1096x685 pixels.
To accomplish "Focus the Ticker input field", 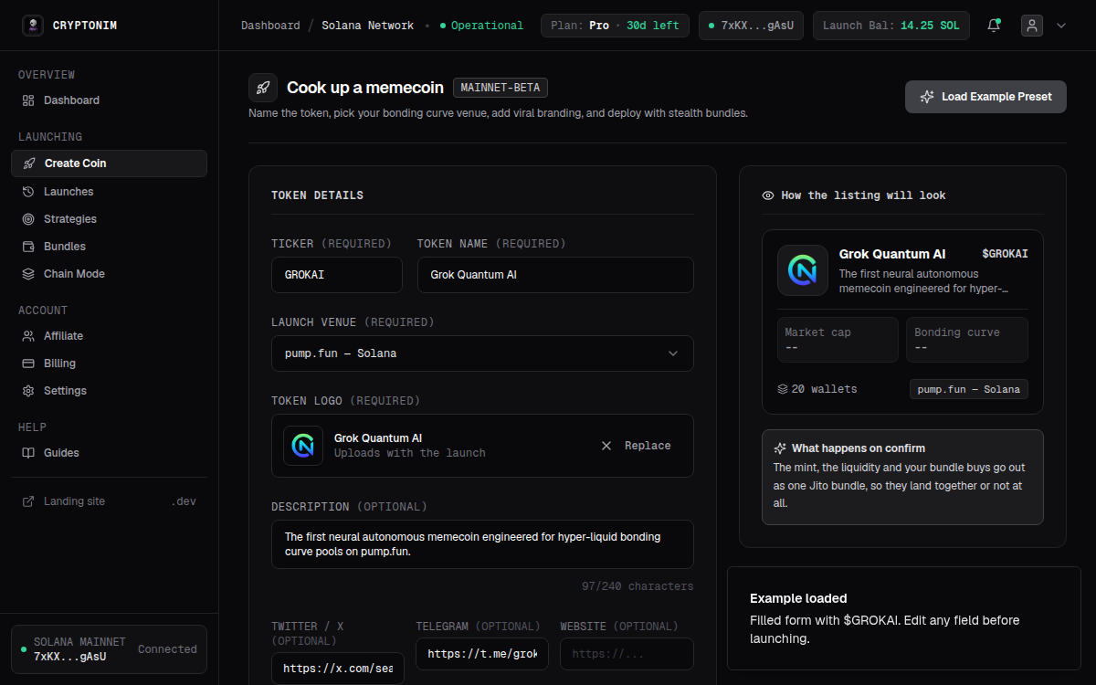I will coord(337,275).
